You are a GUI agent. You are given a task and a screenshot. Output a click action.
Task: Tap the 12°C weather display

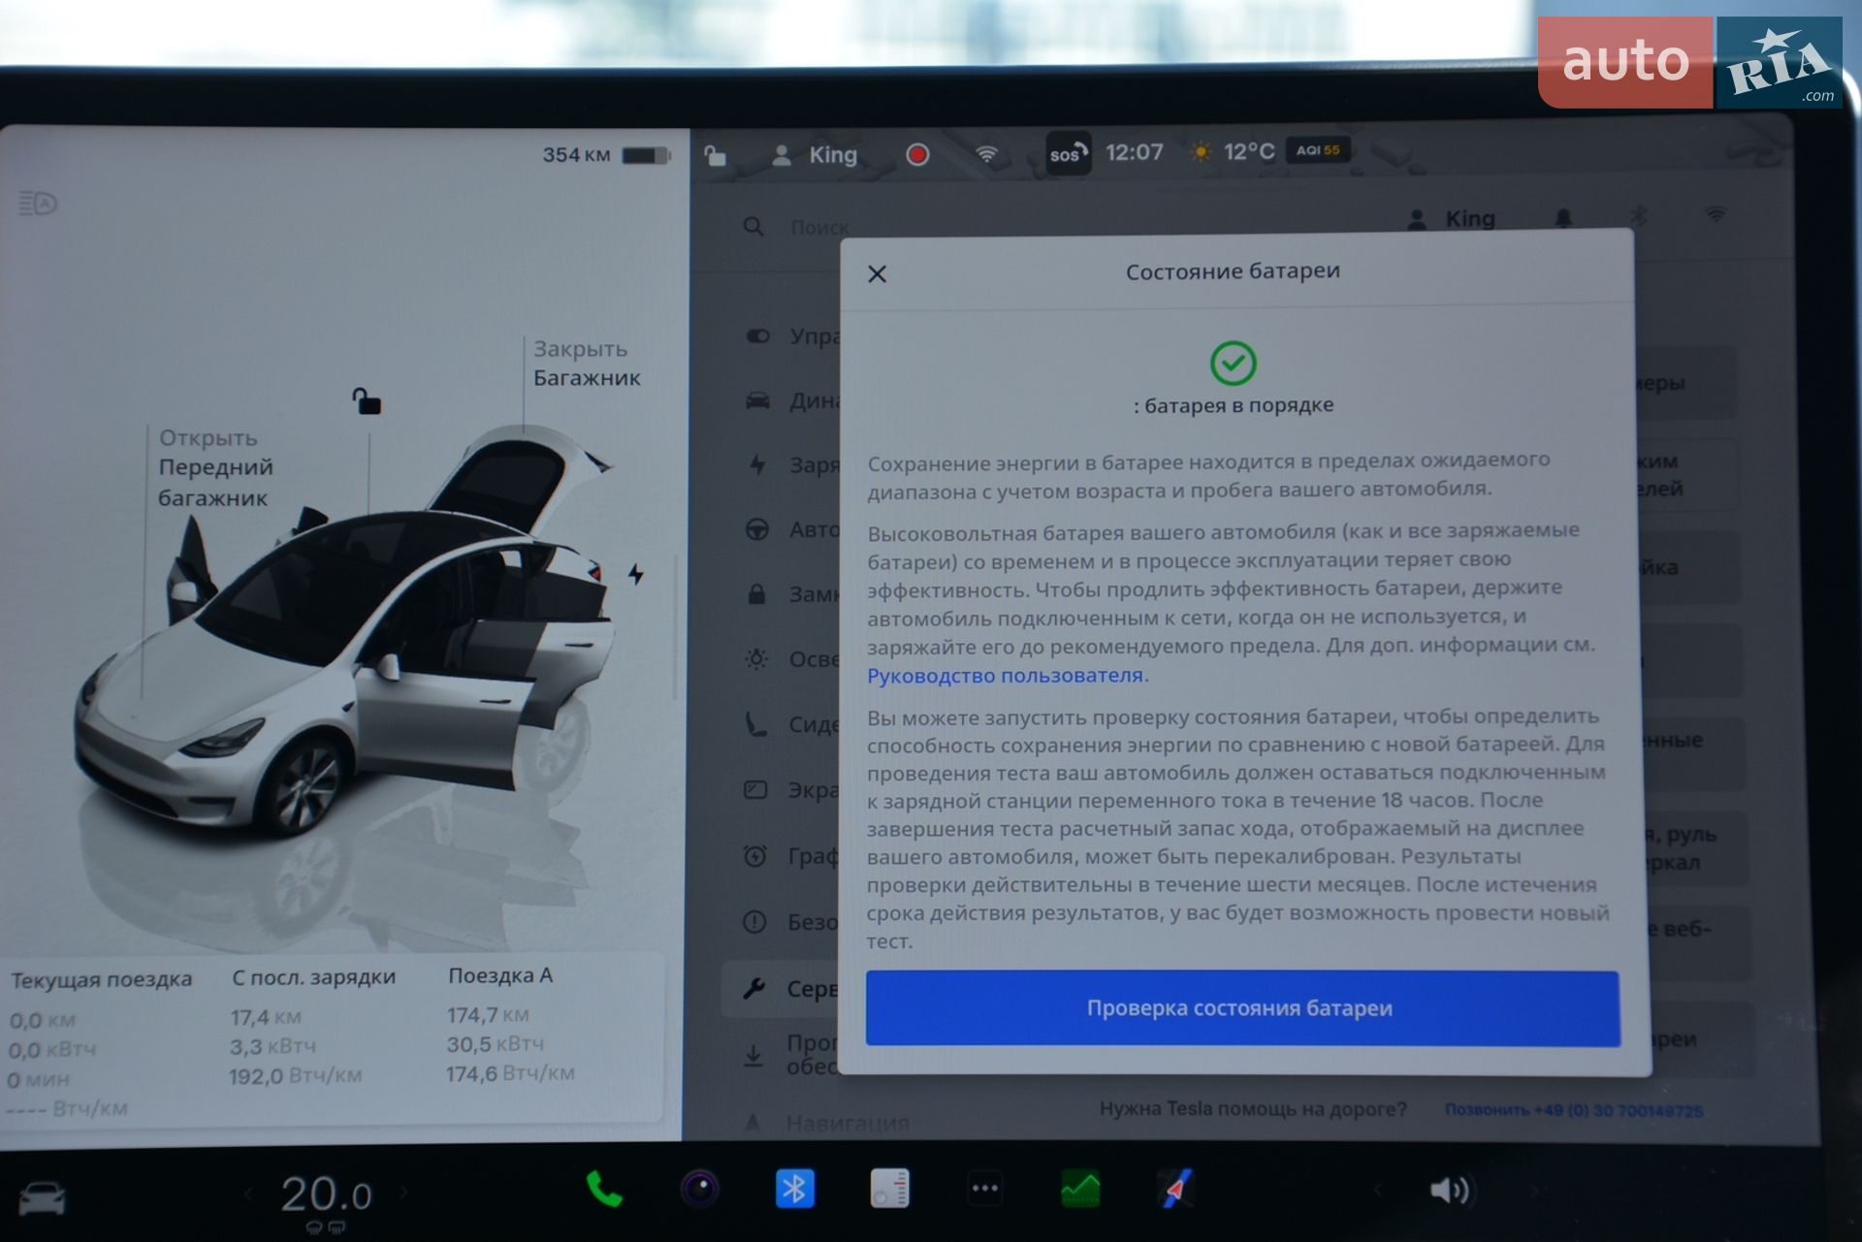(1232, 152)
